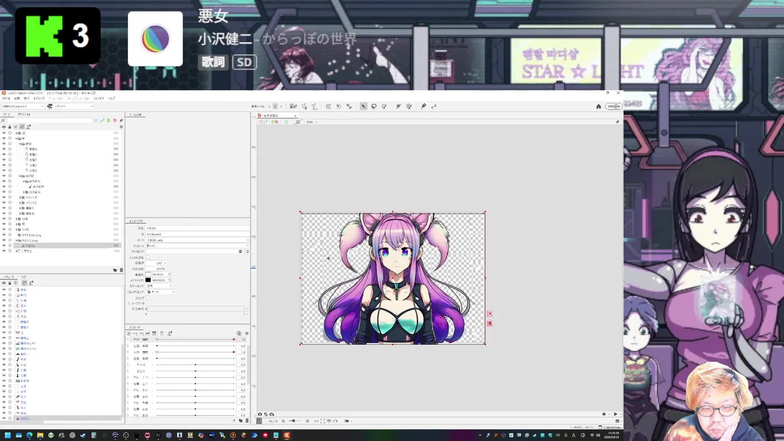Close the 名称未設定 document tab
Image resolution: width=784 pixels, height=441 pixels.
coord(295,116)
